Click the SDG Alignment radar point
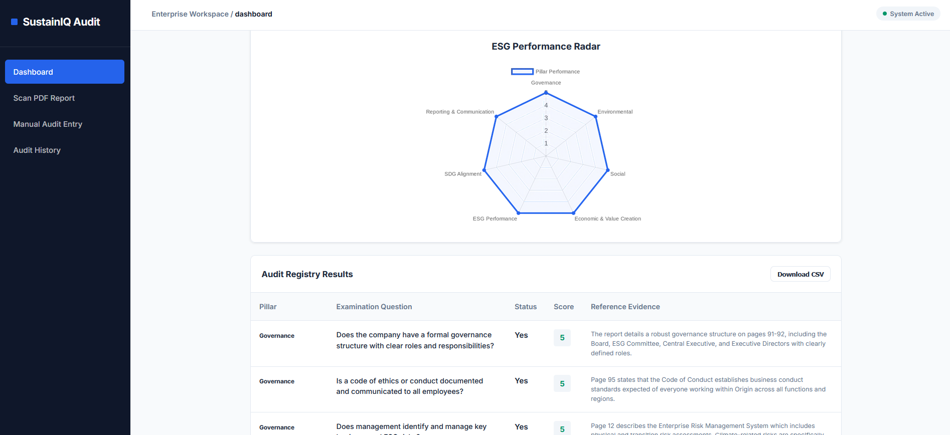The height and width of the screenshot is (435, 950). coord(484,170)
